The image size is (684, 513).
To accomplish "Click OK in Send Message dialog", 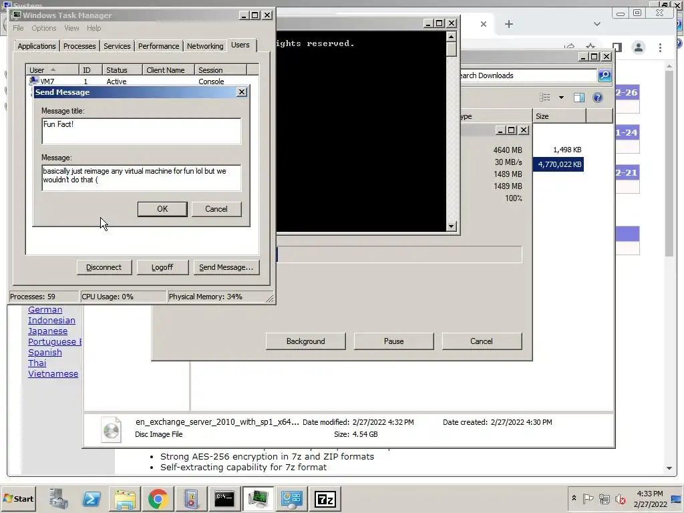I will pyautogui.click(x=162, y=209).
